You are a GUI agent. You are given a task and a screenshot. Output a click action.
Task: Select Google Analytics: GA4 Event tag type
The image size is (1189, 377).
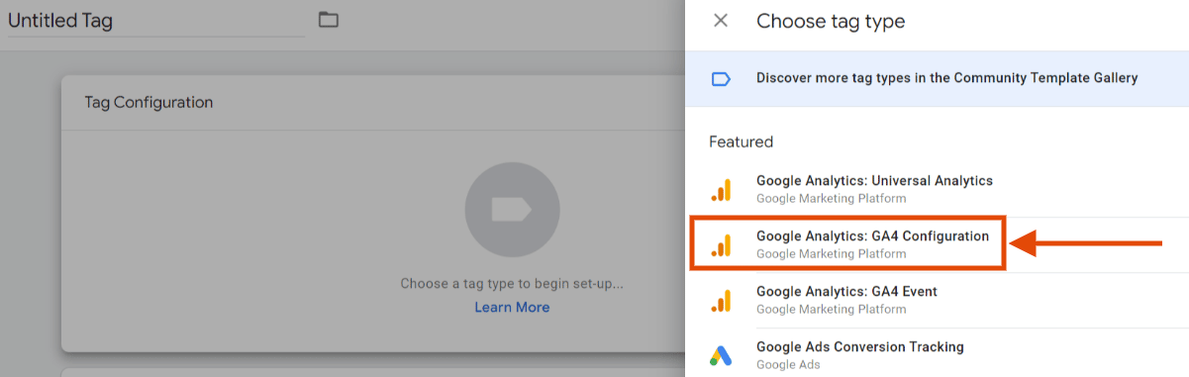click(x=937, y=300)
